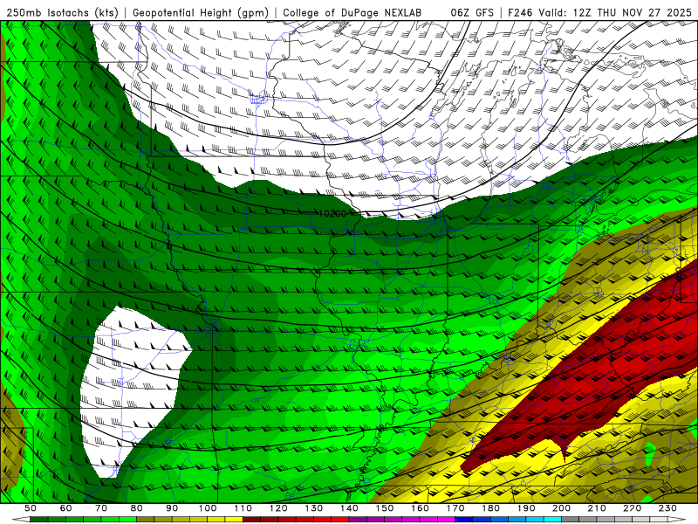Viewport: 698px width, 524px height.
Task: Click the "80" value on the legend
Action: [x=137, y=508]
